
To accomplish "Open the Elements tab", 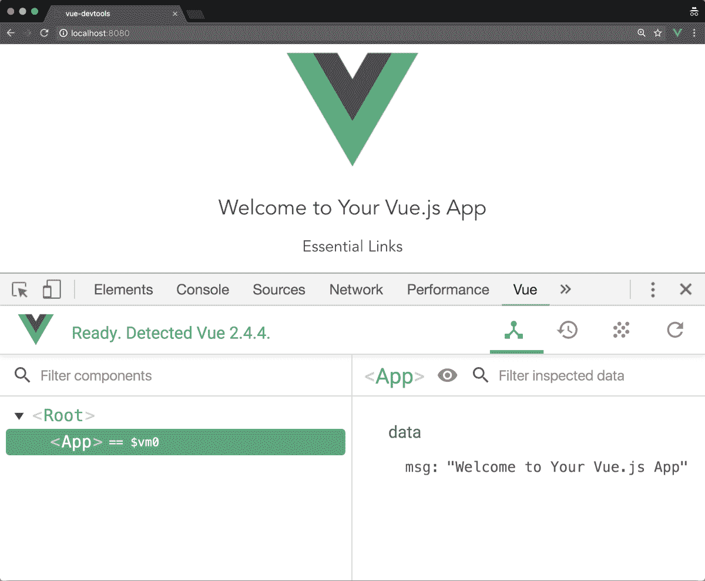I will pos(123,290).
